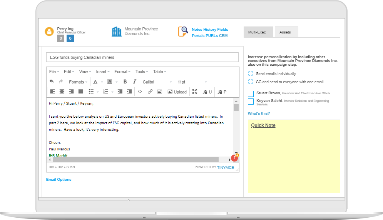Screen dimensions: 383x220
Task: Click the SPAN element path item
Action: click(x=70, y=167)
